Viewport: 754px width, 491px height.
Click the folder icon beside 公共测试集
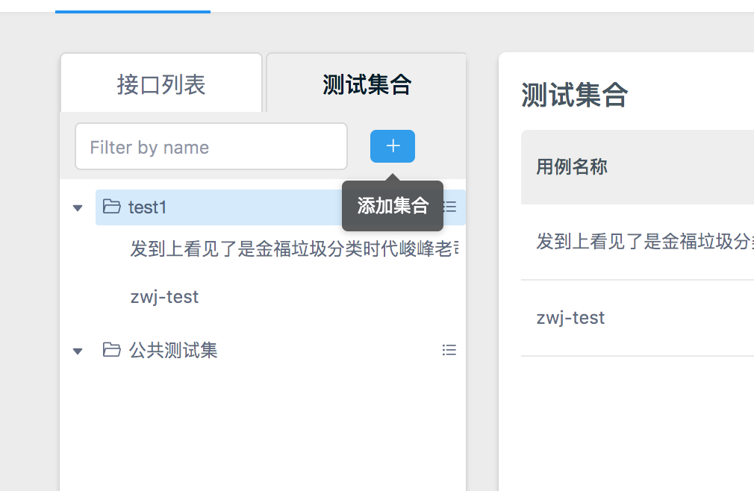(111, 350)
